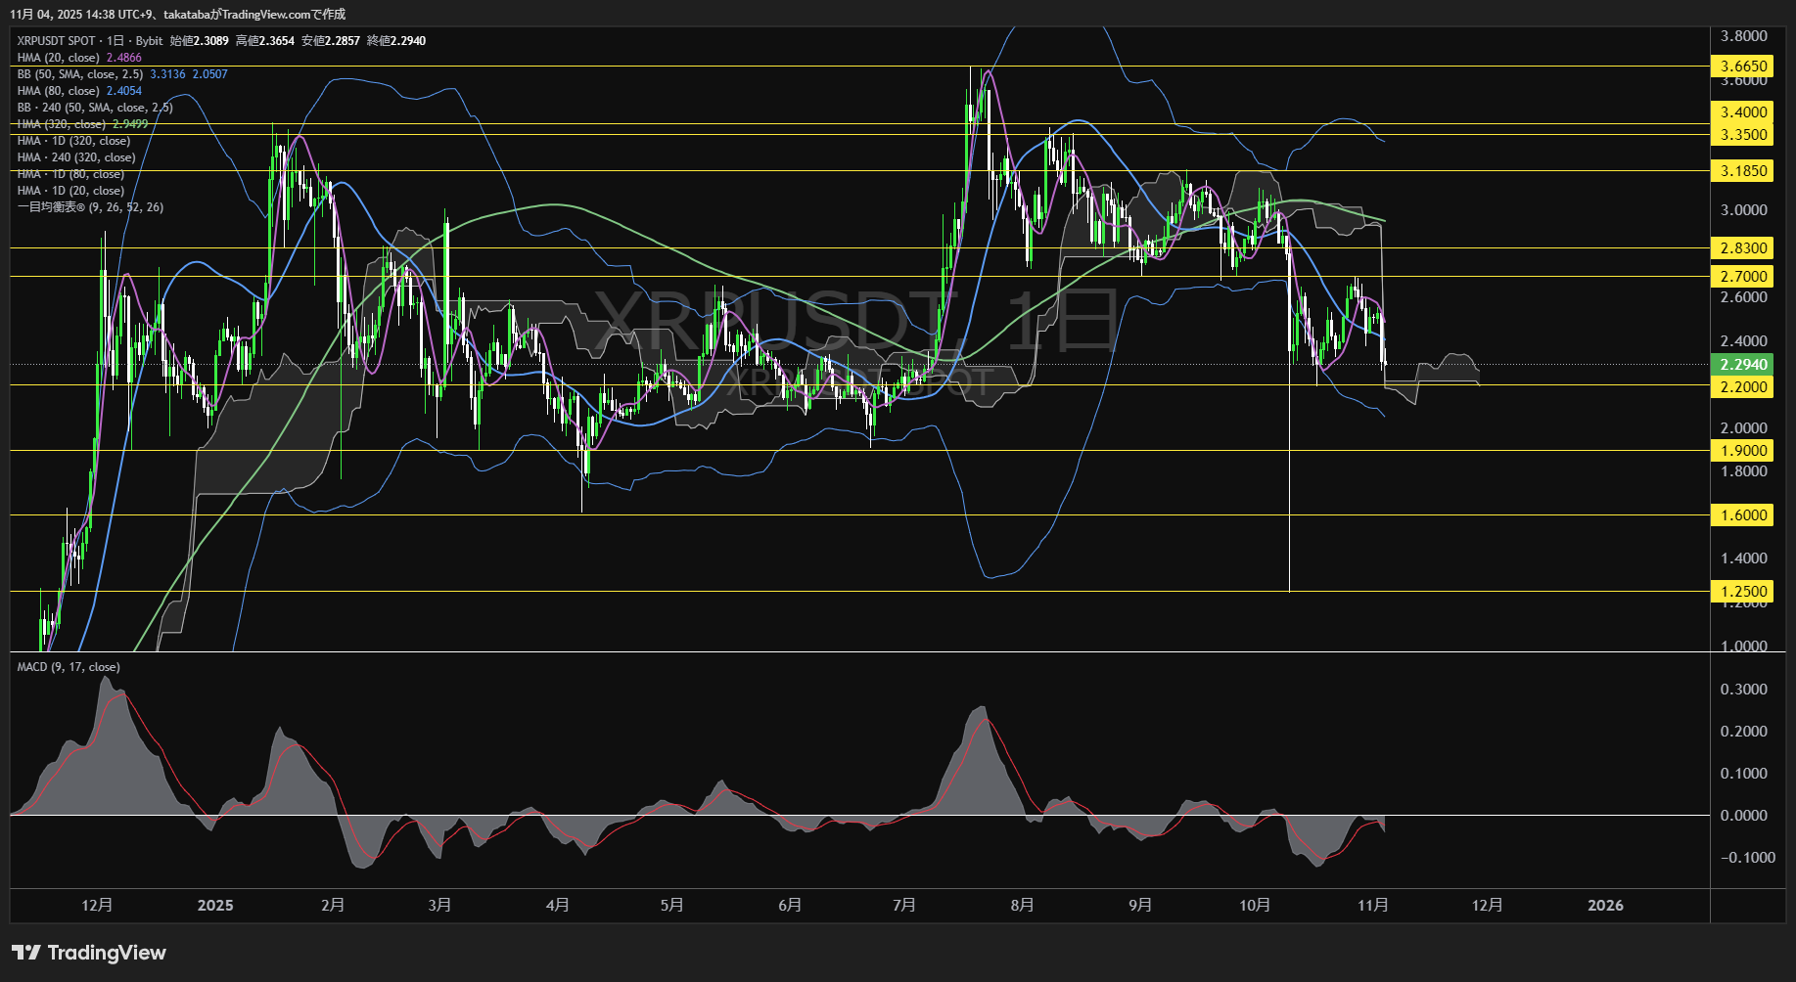Select the 11月 time axis label

1374,905
